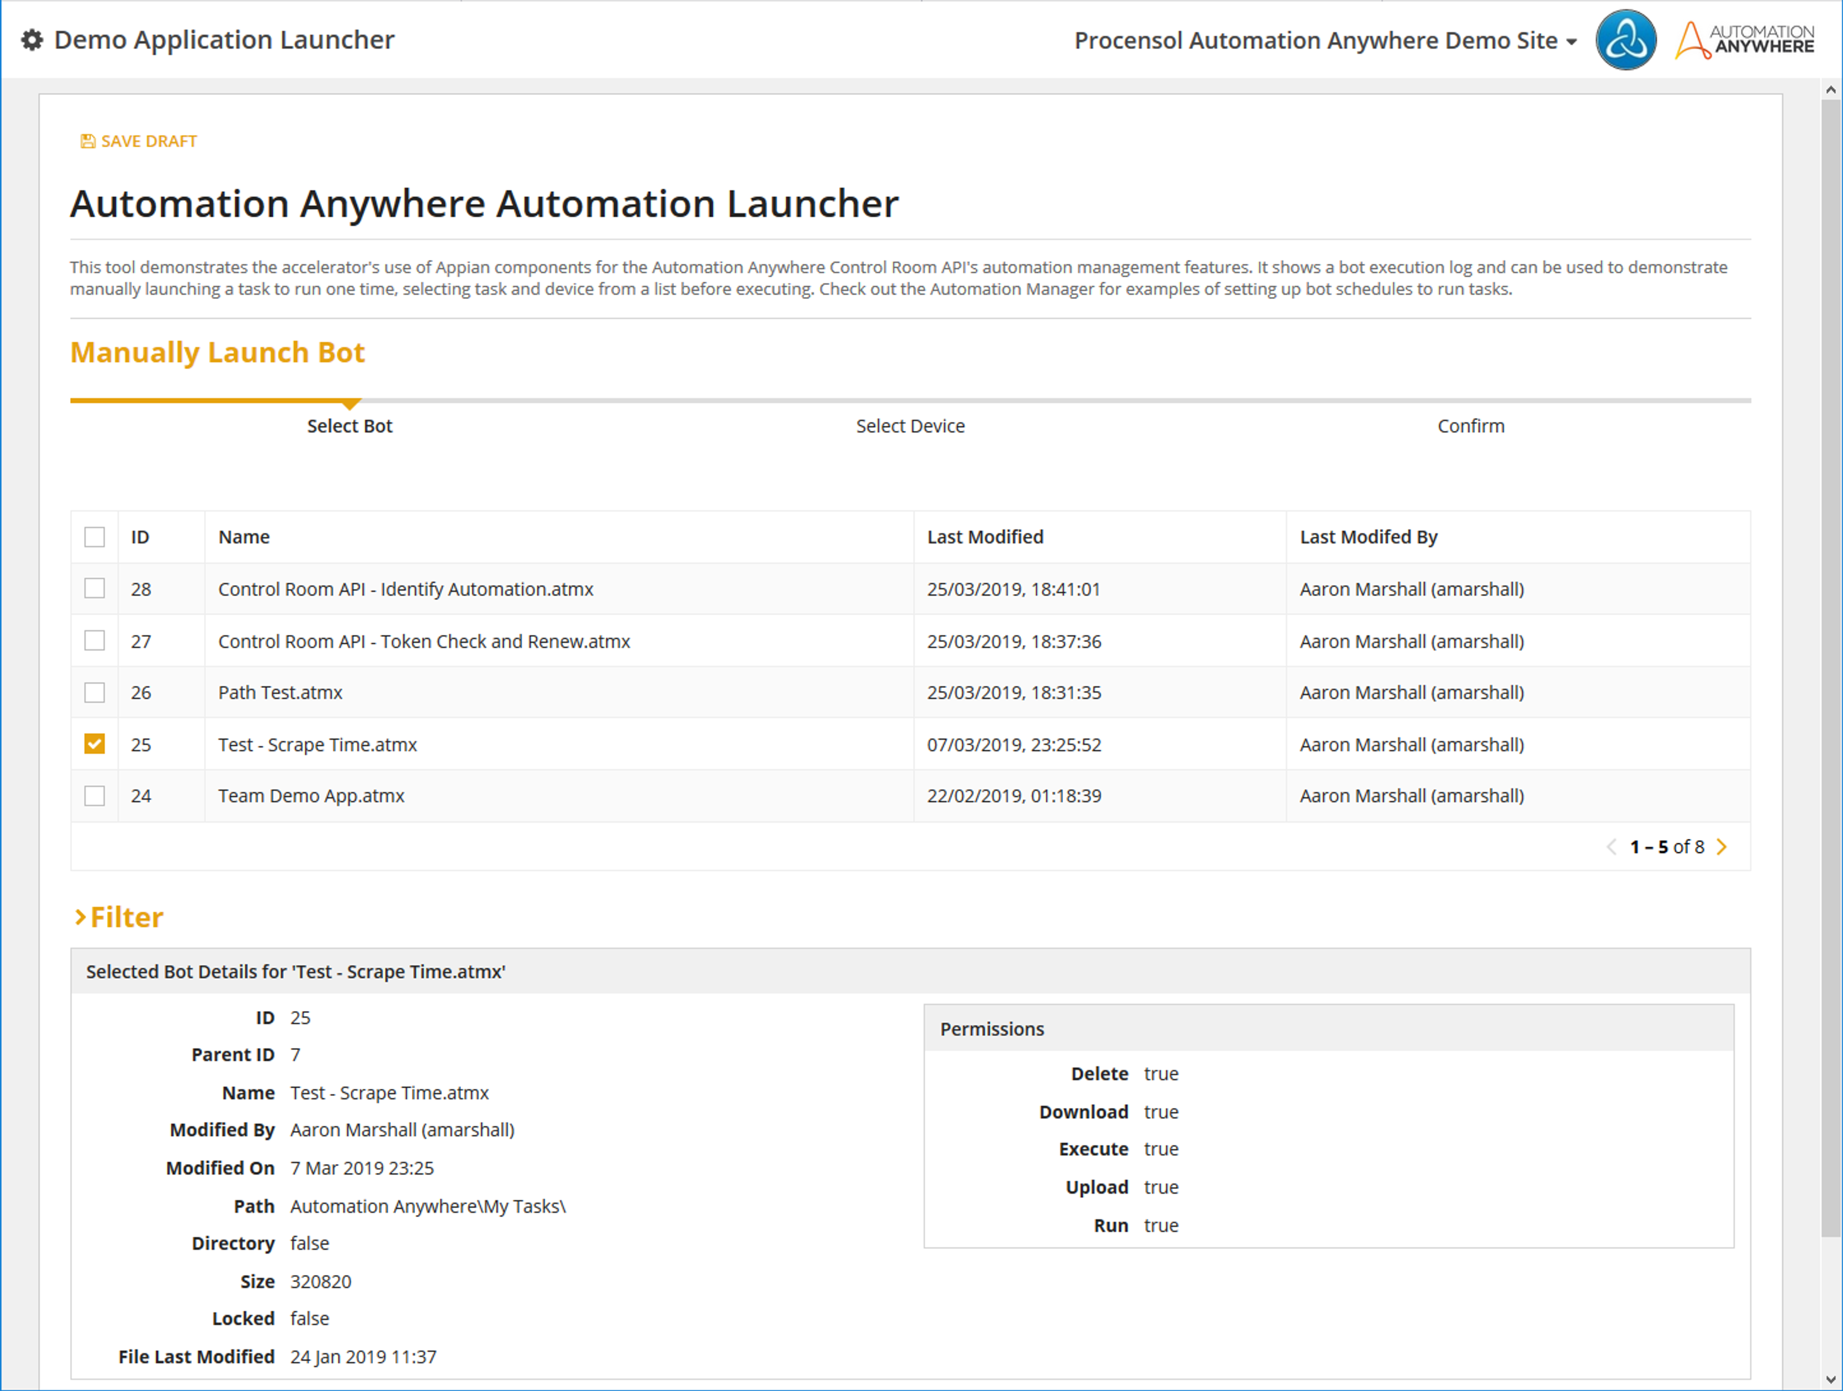1843x1391 pixels.
Task: Uncheck the Test - Scrape Time.atmx checkbox
Action: click(x=95, y=745)
